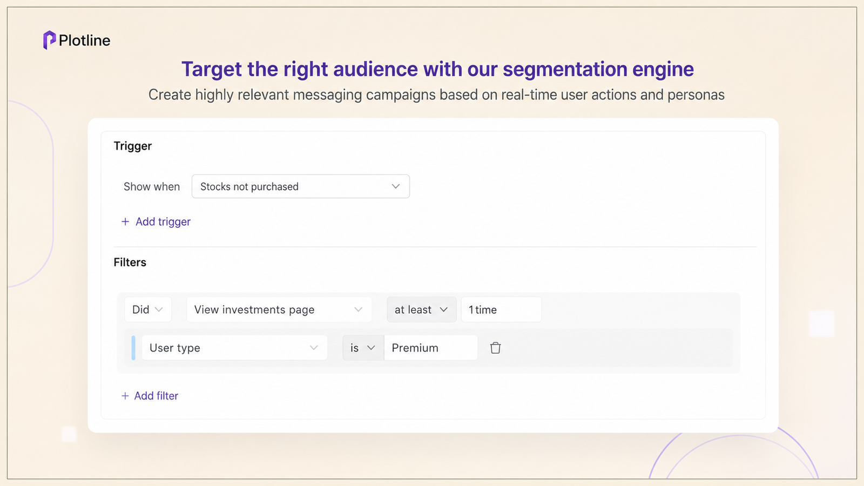Click the segmentation engine headline

coord(437,69)
